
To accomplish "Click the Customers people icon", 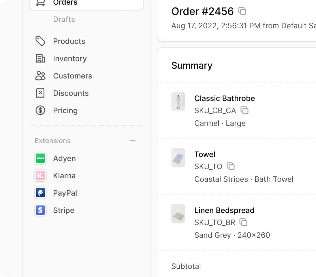I will coord(40,76).
